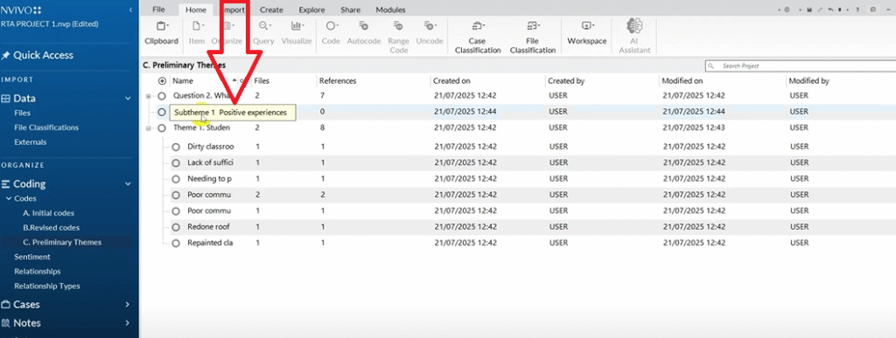Open the Clipboard ribbon icon

pos(161,26)
